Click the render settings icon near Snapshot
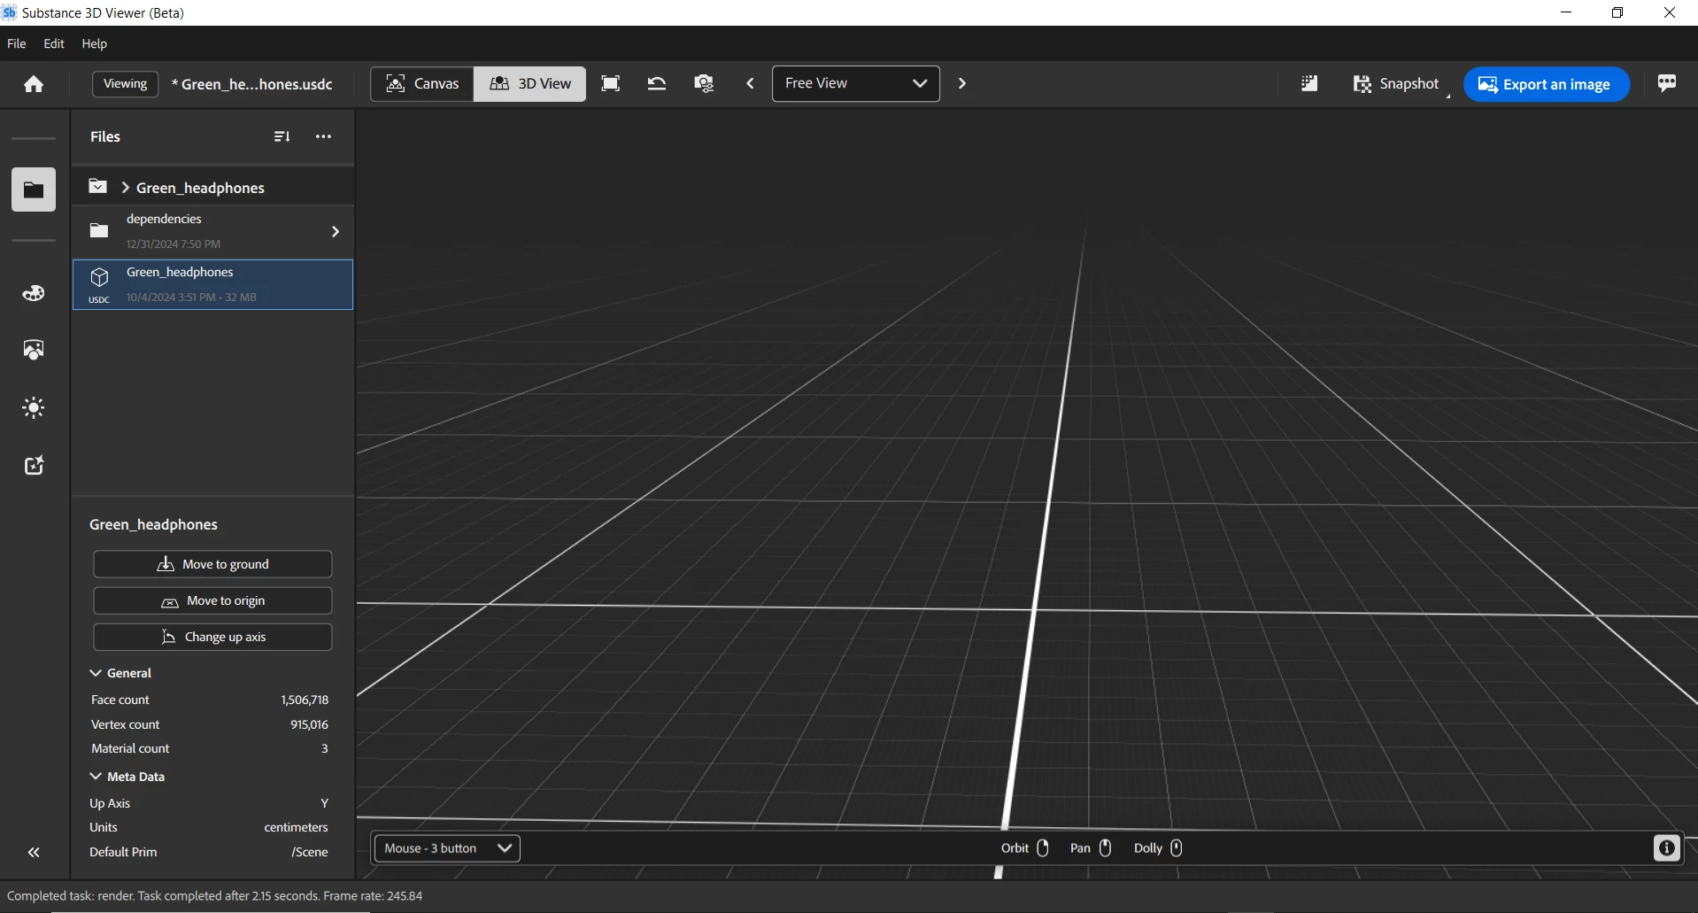 click(x=1309, y=83)
